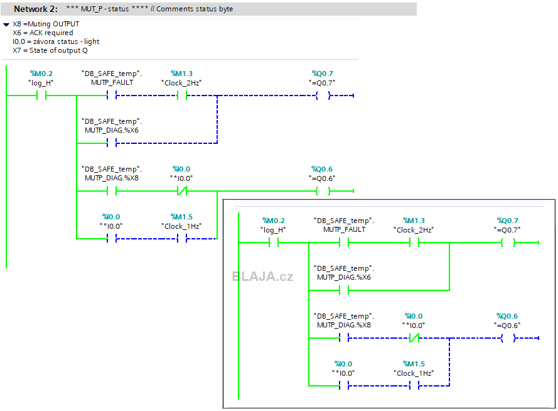Click the **I0.0 normally open contact upper diagram
This screenshot has width=558, height=411.
tap(112, 239)
